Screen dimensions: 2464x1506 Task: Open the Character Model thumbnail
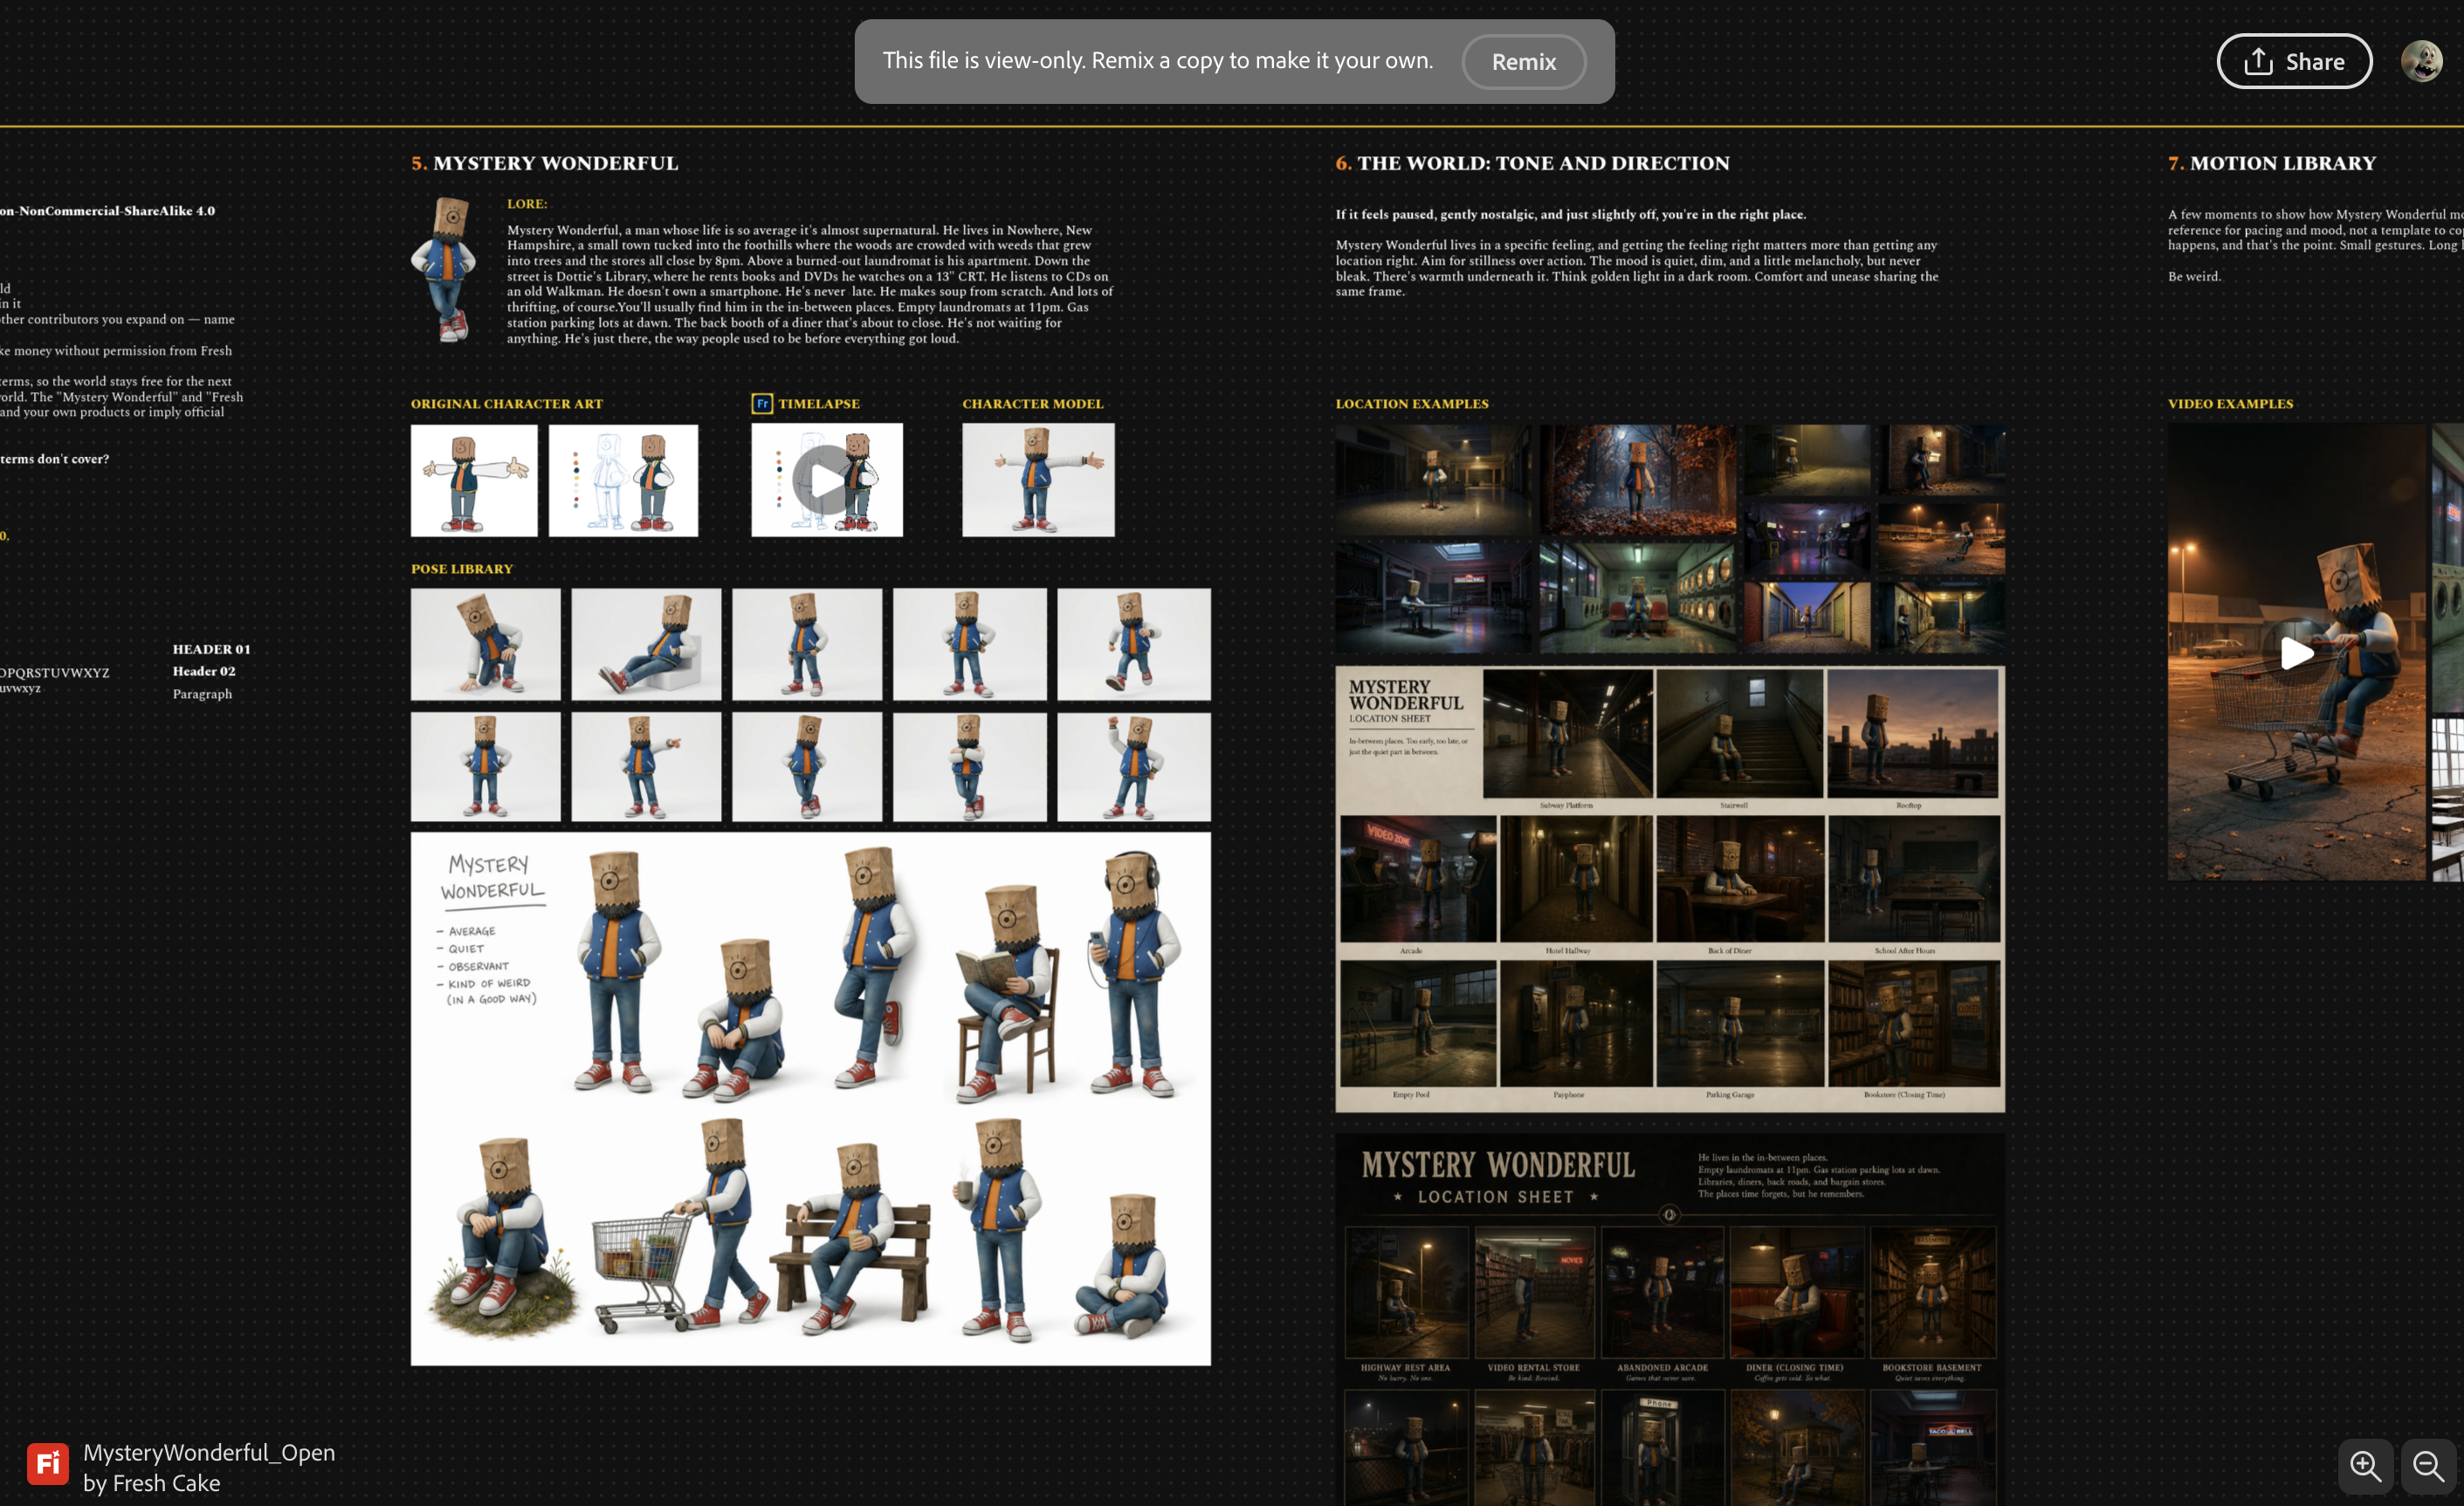pyautogui.click(x=1038, y=480)
